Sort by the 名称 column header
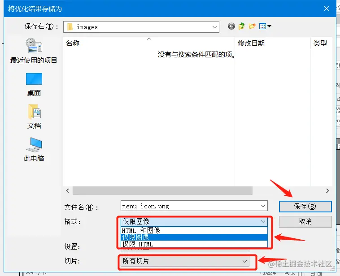Screen dimensions: 340x276 tap(149, 43)
